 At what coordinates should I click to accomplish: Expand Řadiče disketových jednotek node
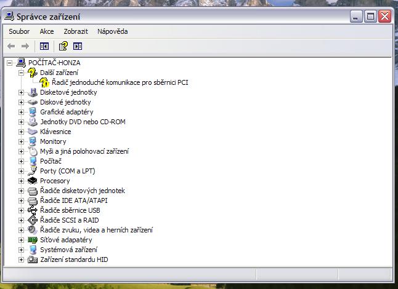(21, 191)
